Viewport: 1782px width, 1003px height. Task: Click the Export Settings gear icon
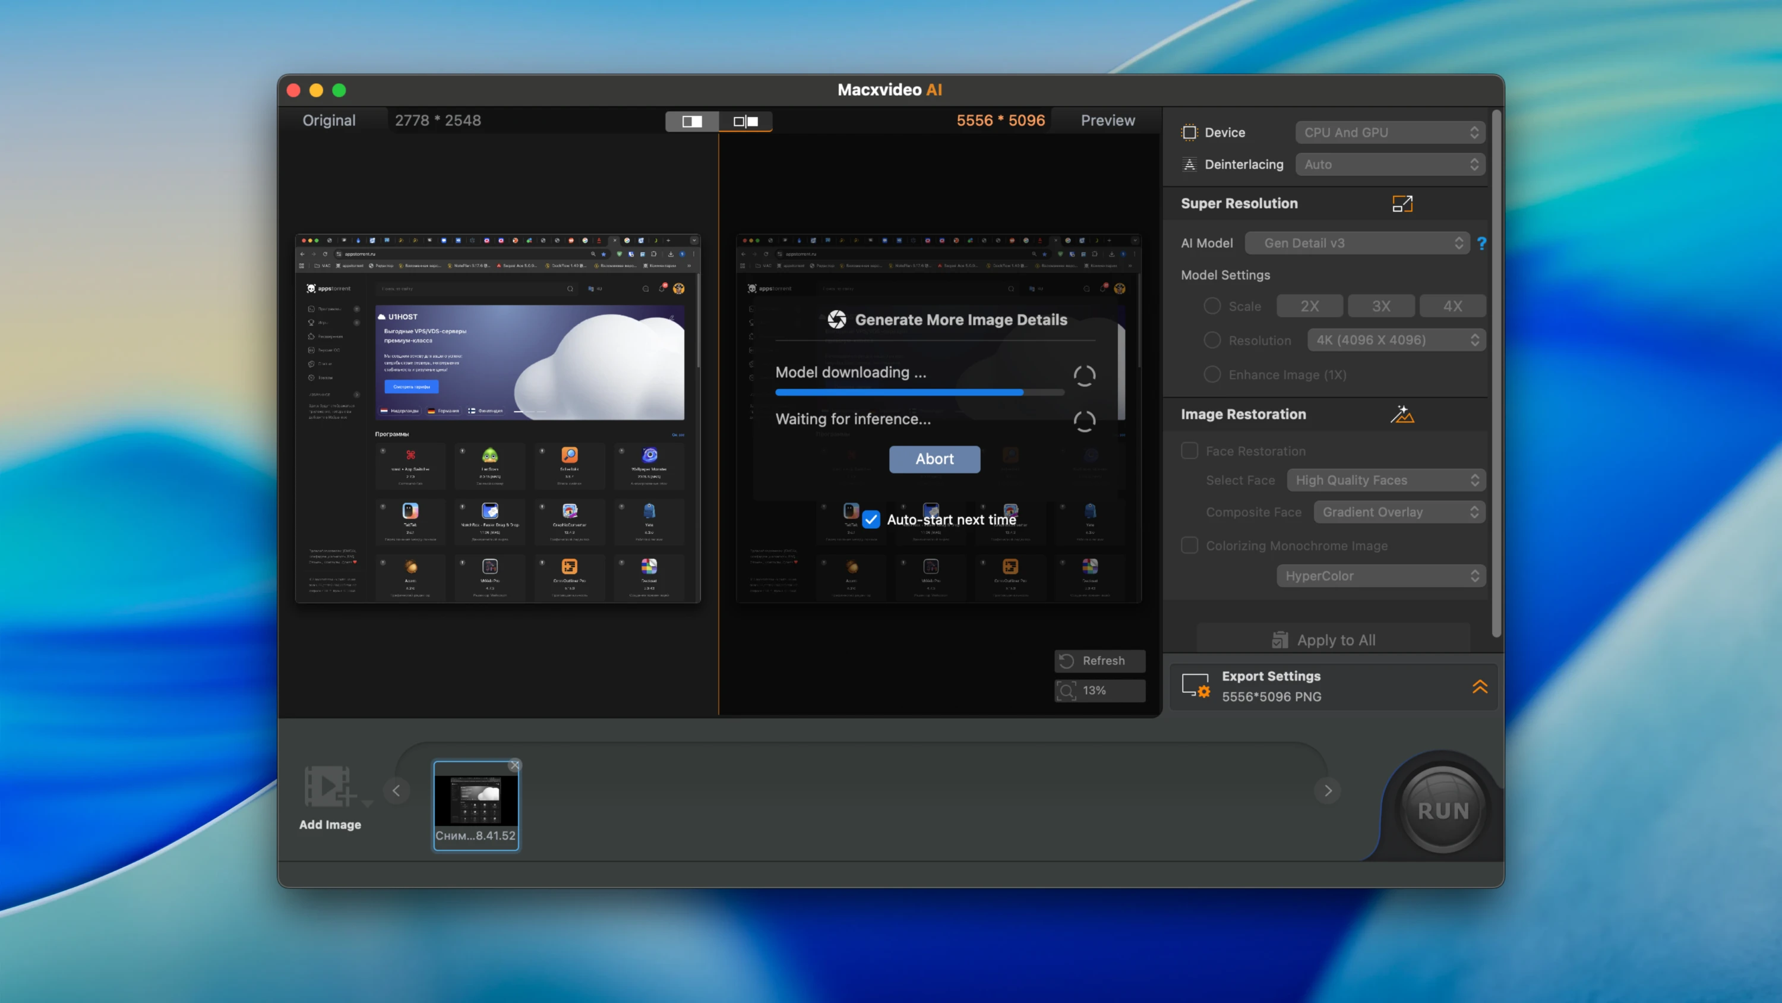1196,686
